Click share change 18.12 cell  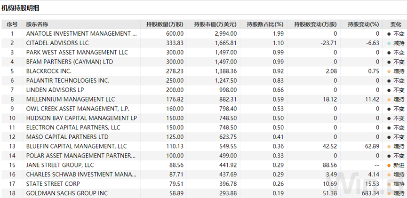tap(329, 99)
